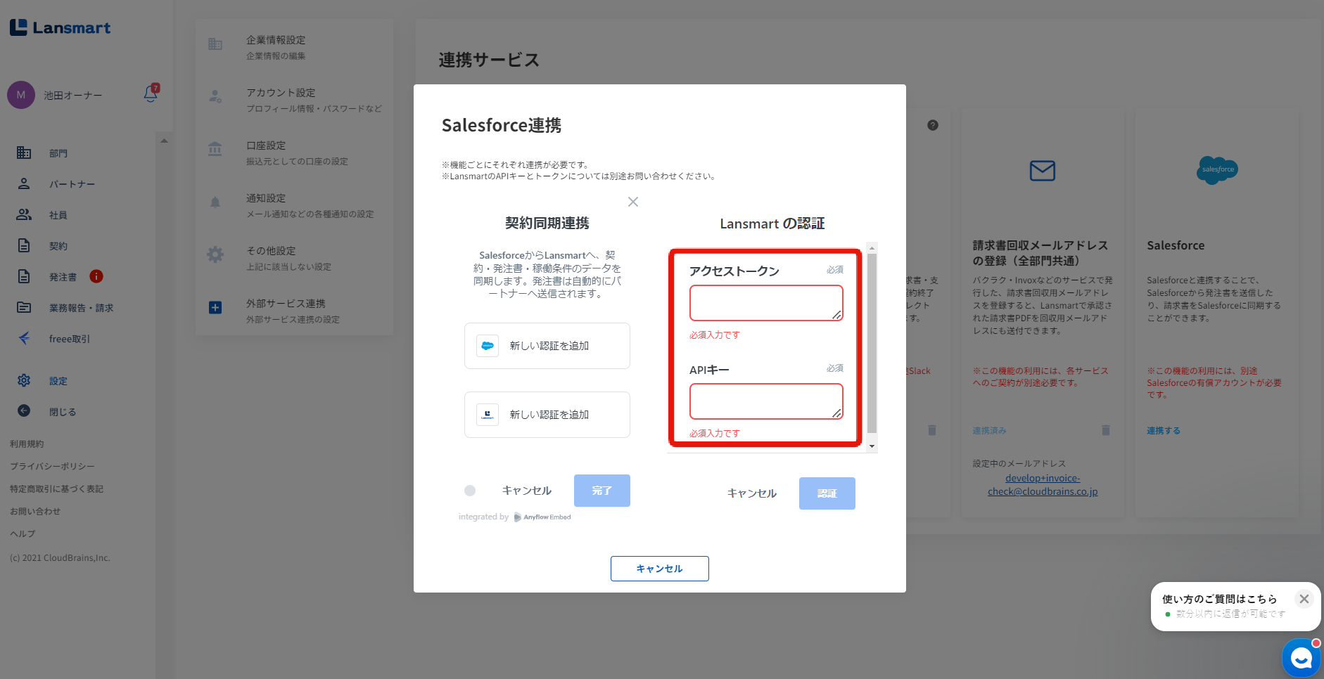Viewport: 1324px width, 679px height.
Task: Open 部門 from the sidebar
Action: 58,153
